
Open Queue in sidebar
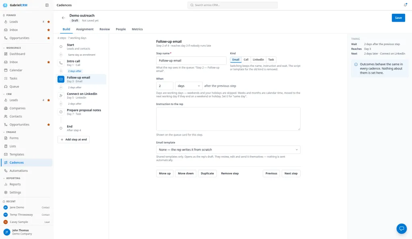click(26, 87)
